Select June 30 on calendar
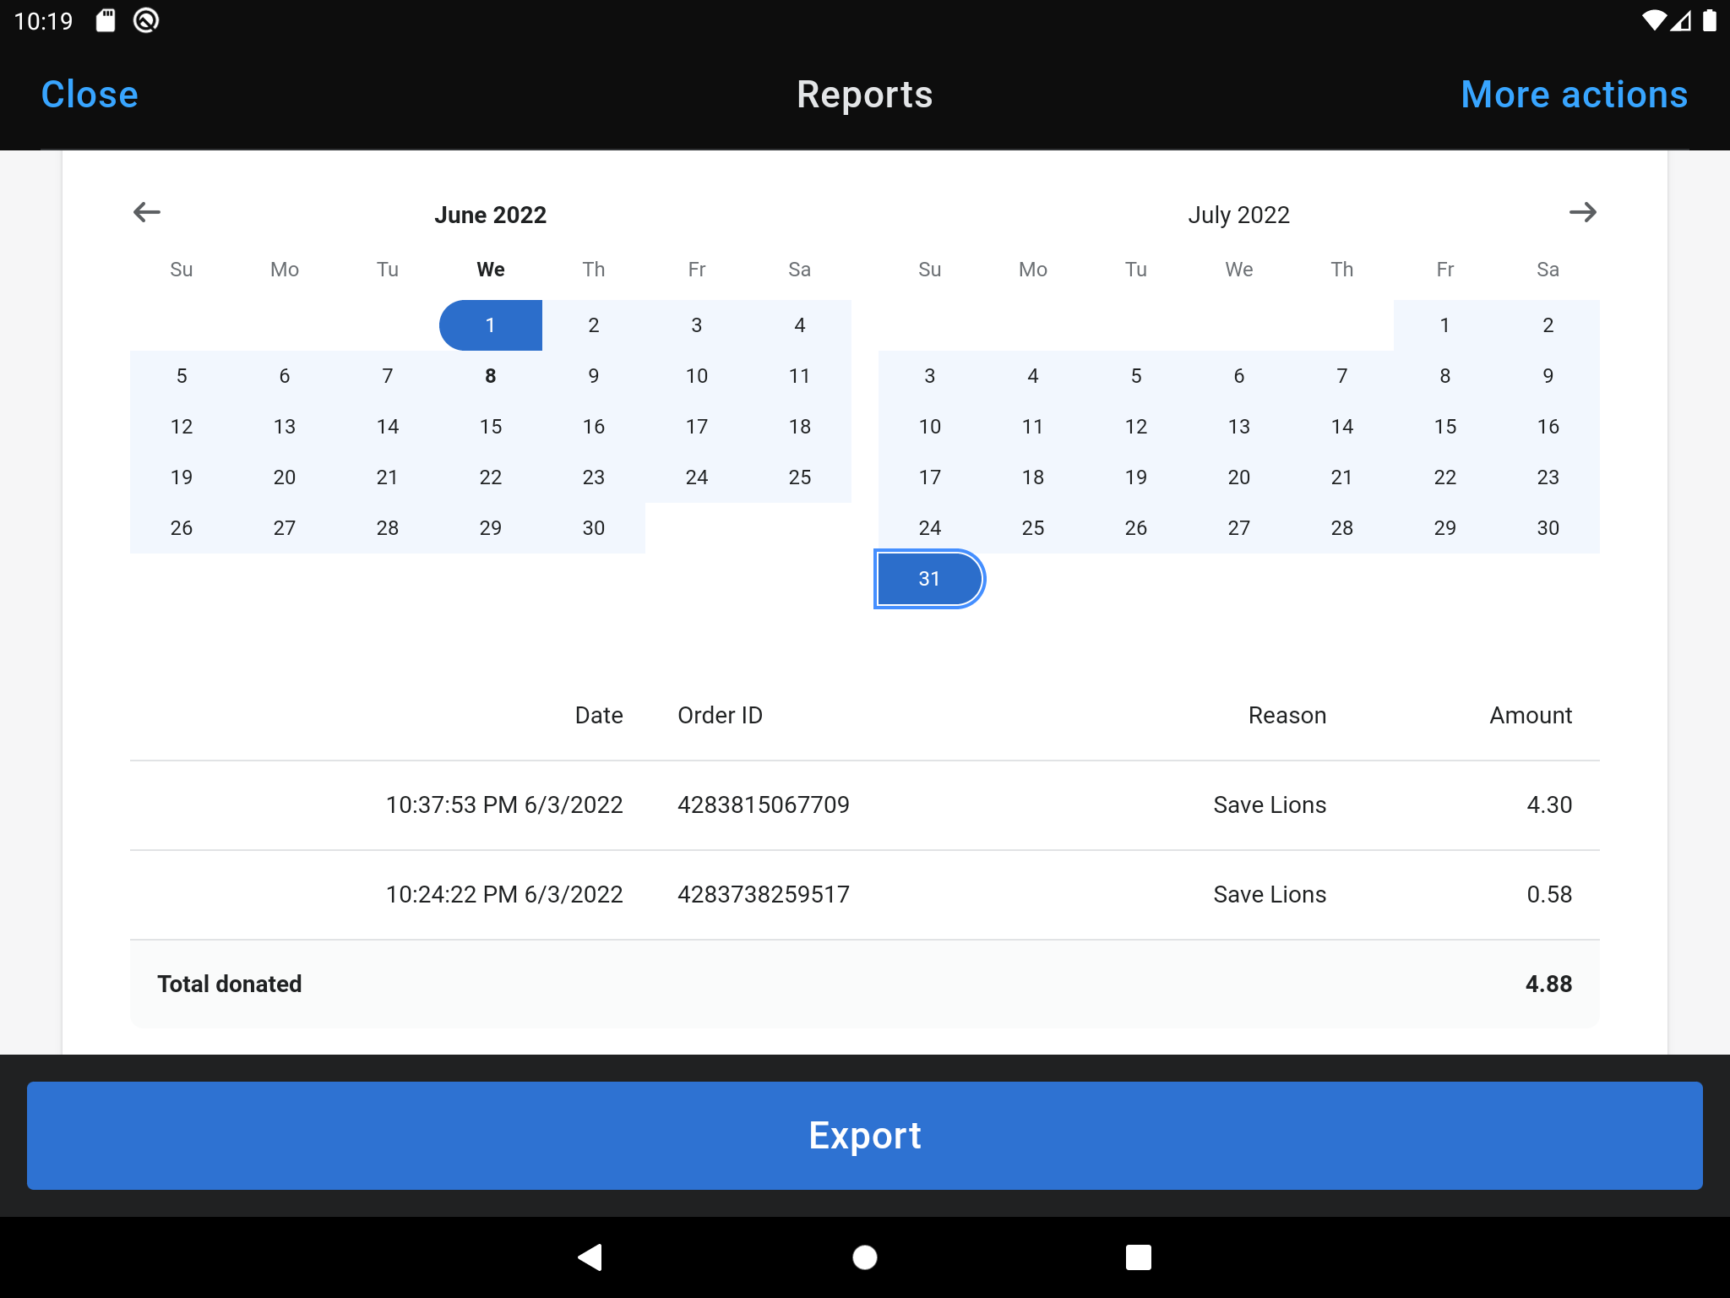The image size is (1730, 1298). click(x=592, y=527)
